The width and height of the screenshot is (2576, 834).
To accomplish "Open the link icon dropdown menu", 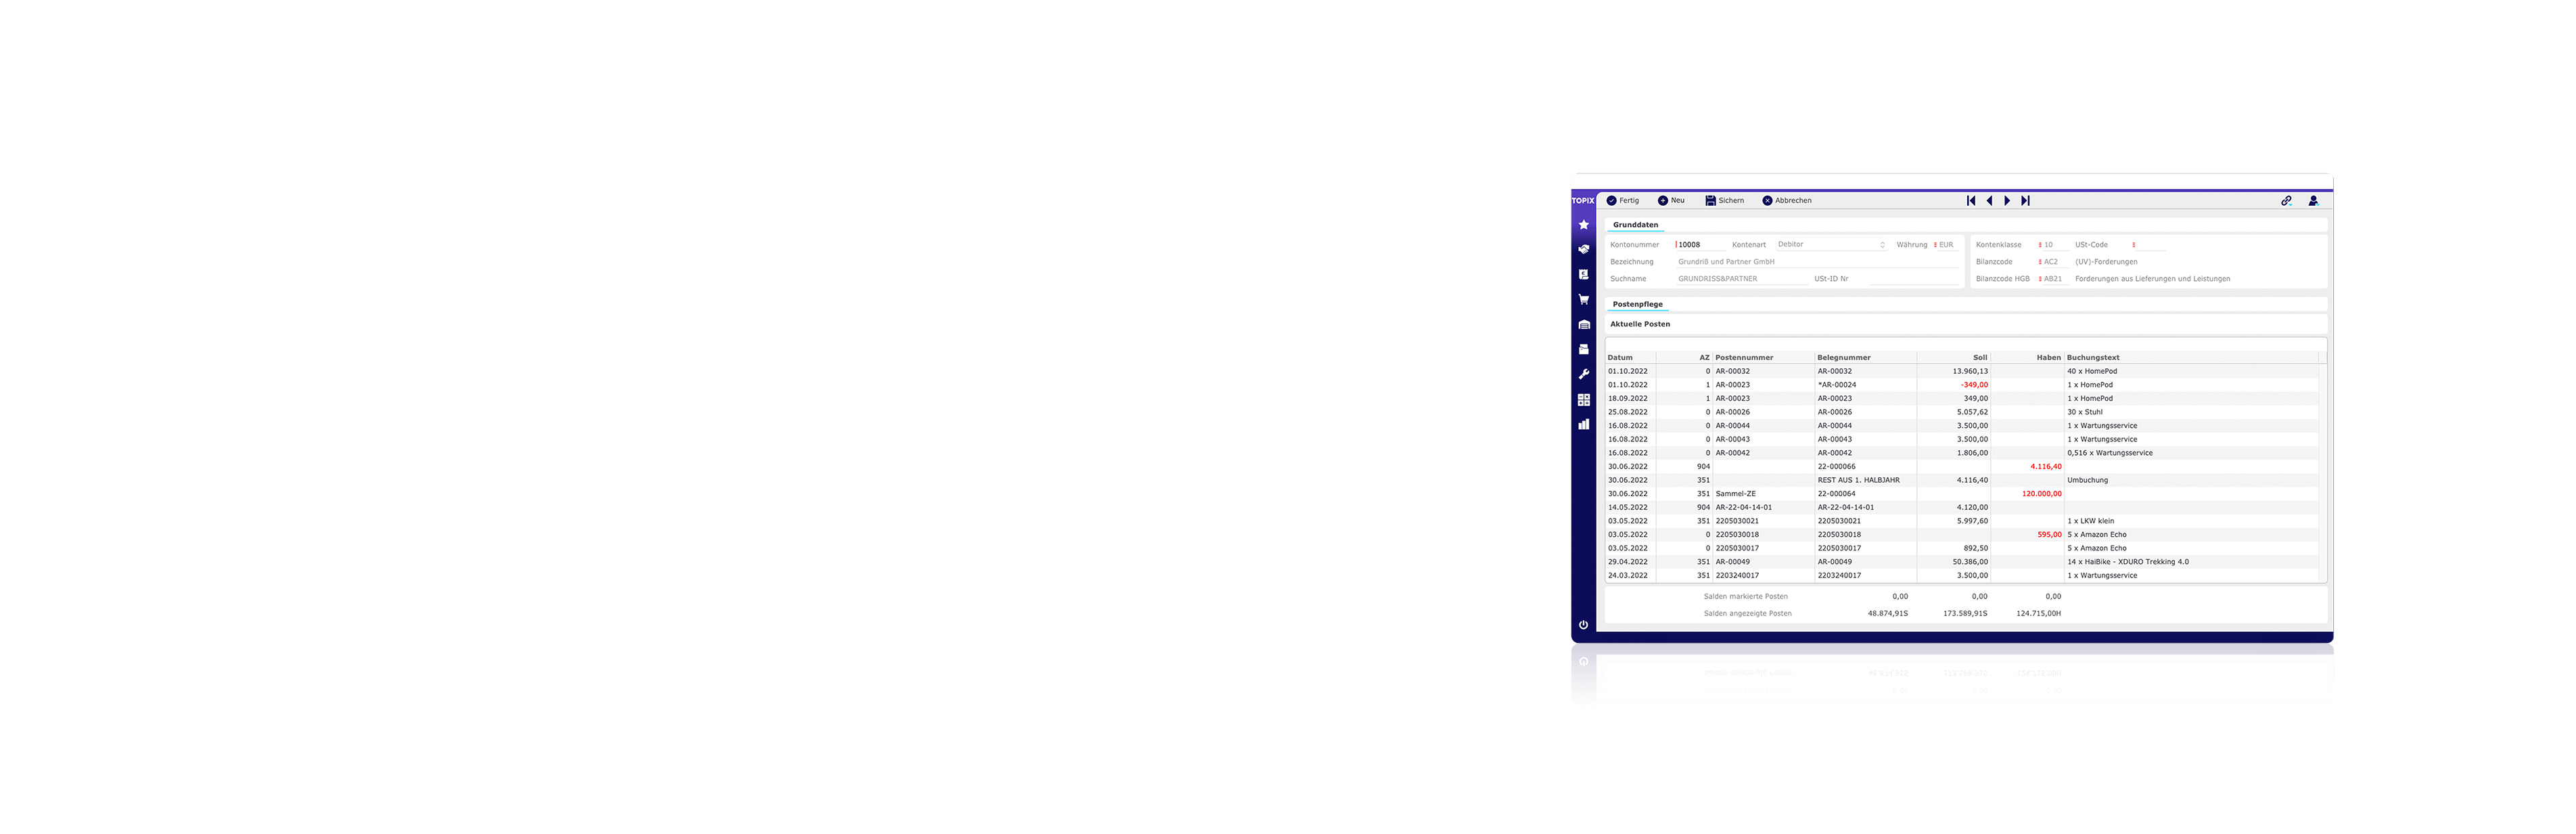I will coord(2286,200).
